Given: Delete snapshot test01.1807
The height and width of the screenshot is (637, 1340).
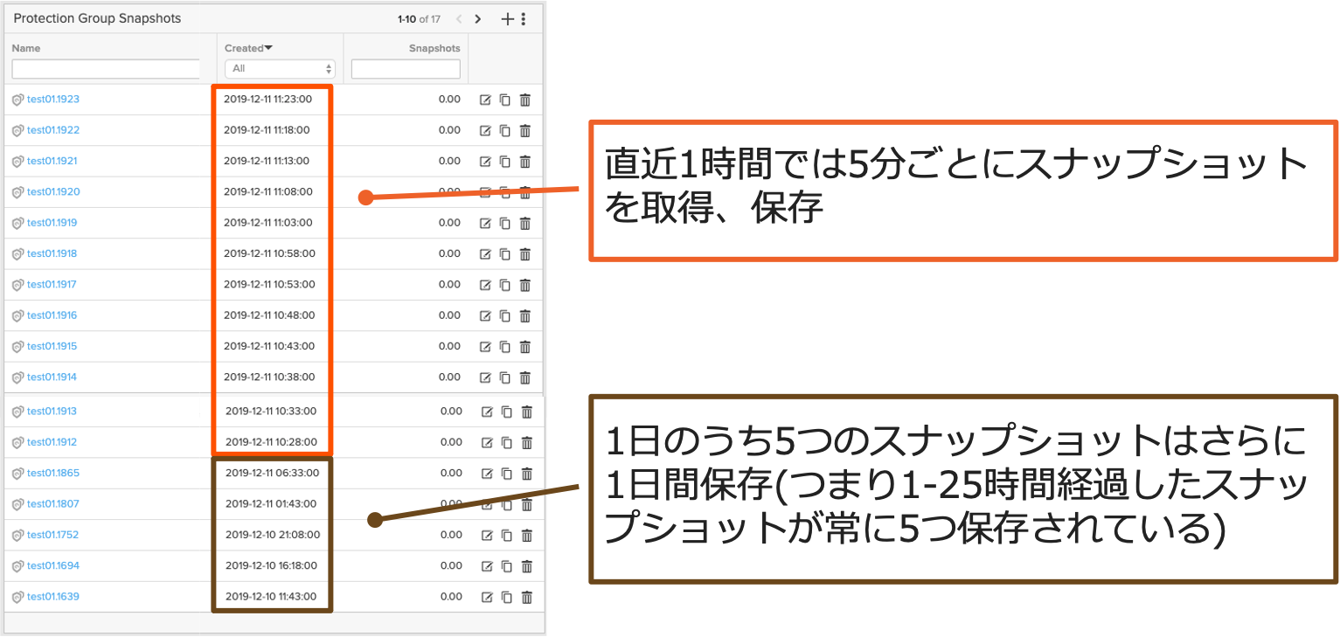Looking at the screenshot, I should (527, 504).
